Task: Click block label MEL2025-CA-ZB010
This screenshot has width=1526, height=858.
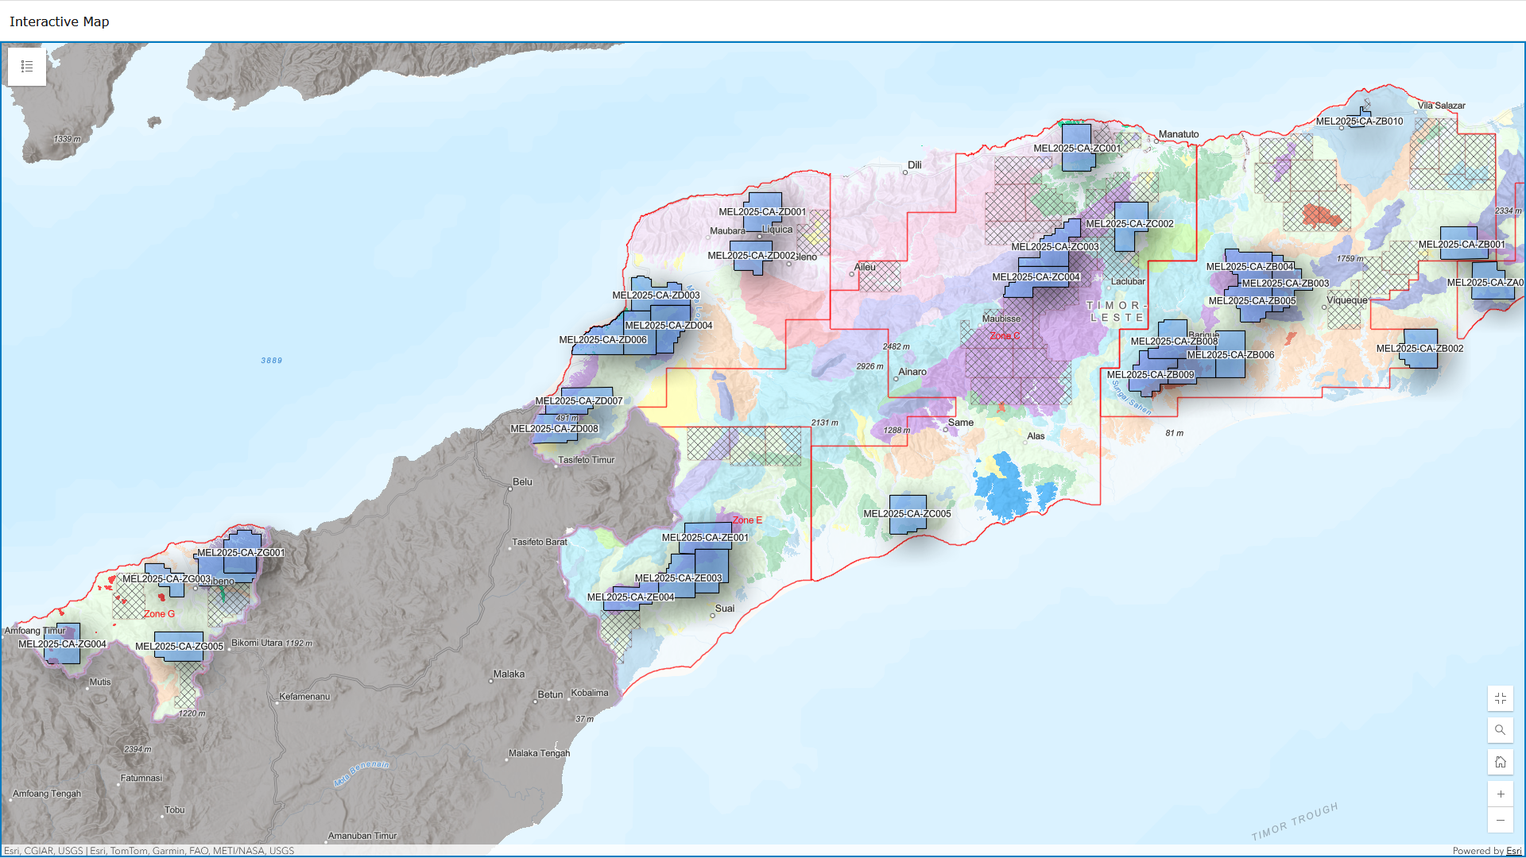Action: 1359,122
